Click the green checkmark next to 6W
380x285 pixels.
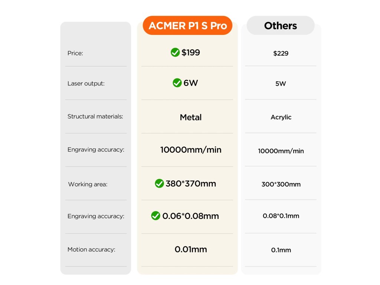click(177, 83)
